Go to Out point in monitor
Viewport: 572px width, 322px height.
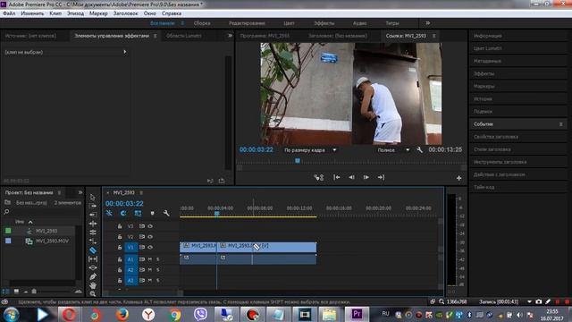point(381,177)
